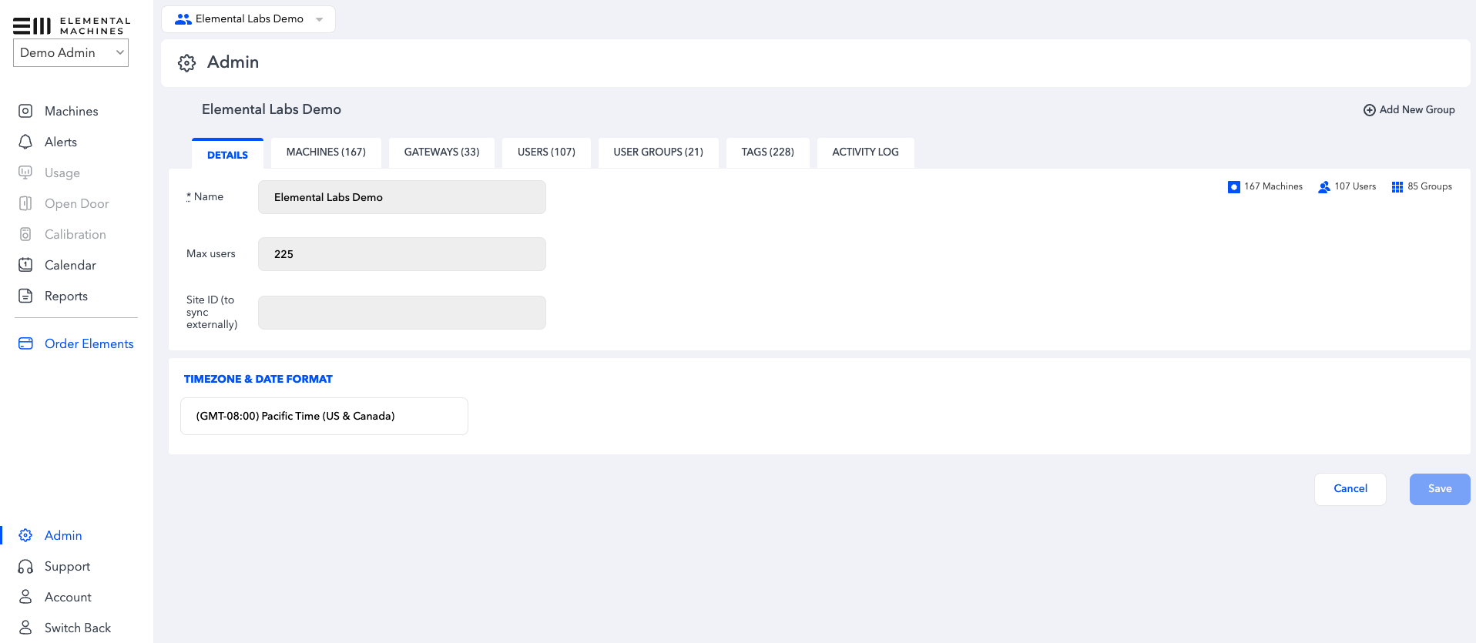Click the Reports document icon
This screenshot has width=1476, height=643.
(25, 296)
